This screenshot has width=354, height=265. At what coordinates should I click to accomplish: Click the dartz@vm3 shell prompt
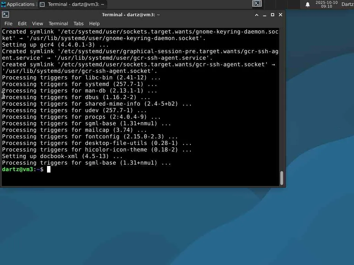tap(22, 169)
